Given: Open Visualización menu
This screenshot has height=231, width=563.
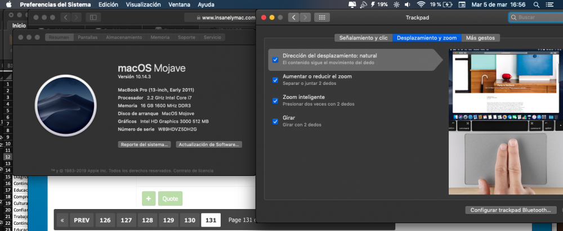Looking at the screenshot, I should point(143,4).
